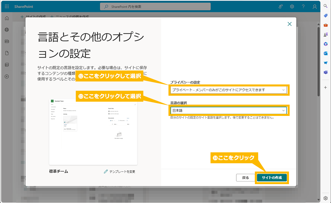Open the Teams icon in browser sidebar
This screenshot has height=203, width=331.
(x=325, y=72)
